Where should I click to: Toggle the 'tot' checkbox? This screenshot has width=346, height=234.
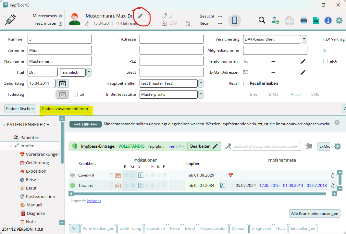75,94
